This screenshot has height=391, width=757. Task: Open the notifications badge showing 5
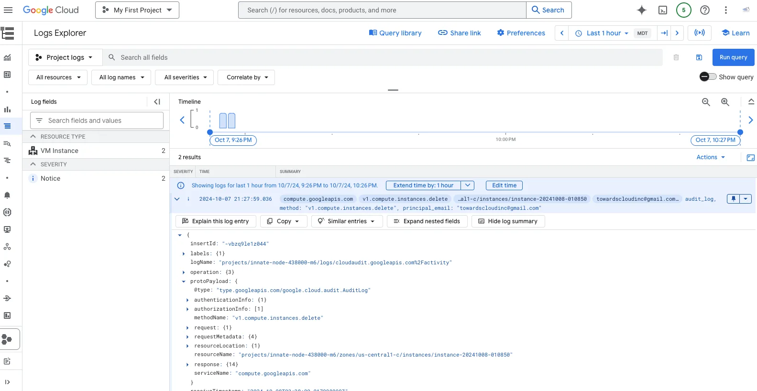pyautogui.click(x=684, y=10)
